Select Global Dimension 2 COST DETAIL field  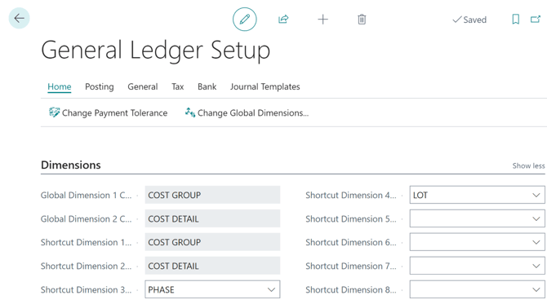coord(212,218)
